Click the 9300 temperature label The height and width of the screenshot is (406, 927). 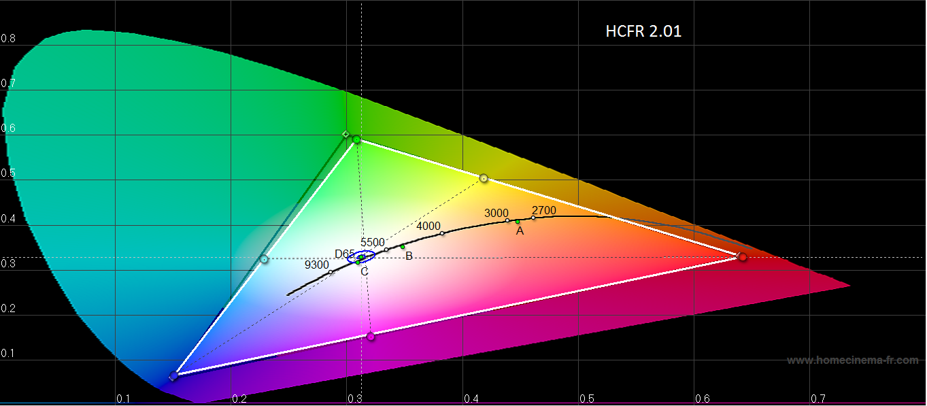click(x=316, y=265)
